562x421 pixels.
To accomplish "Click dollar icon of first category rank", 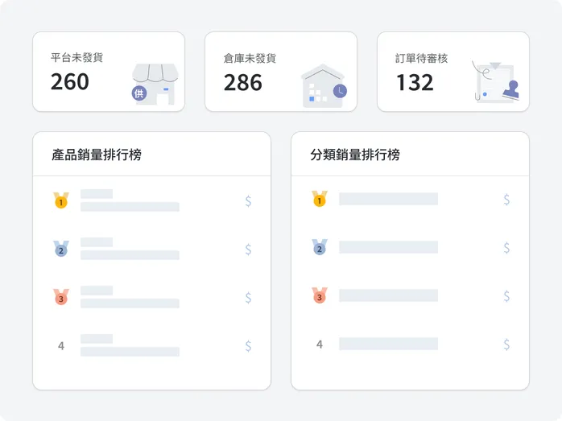I will coord(506,200).
